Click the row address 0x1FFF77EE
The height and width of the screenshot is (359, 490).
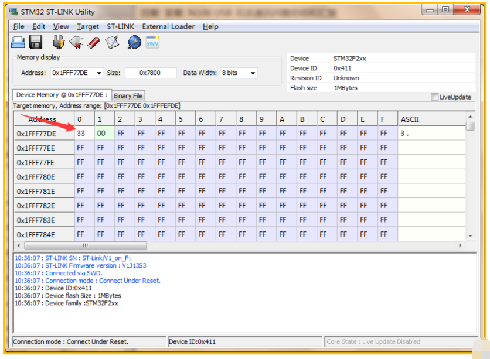tap(44, 148)
